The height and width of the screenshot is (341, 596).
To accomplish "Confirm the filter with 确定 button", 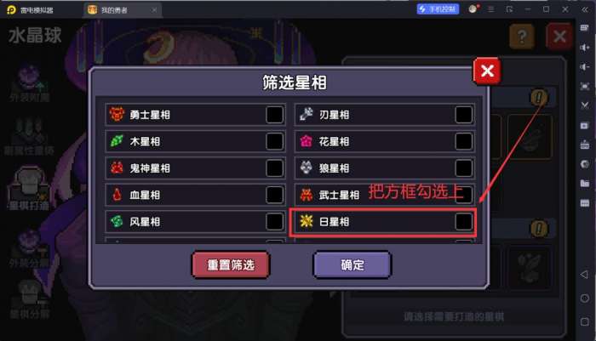I will (x=352, y=264).
